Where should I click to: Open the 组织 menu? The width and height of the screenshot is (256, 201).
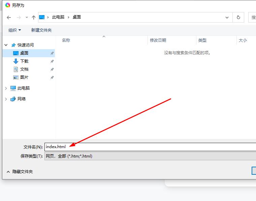15,30
